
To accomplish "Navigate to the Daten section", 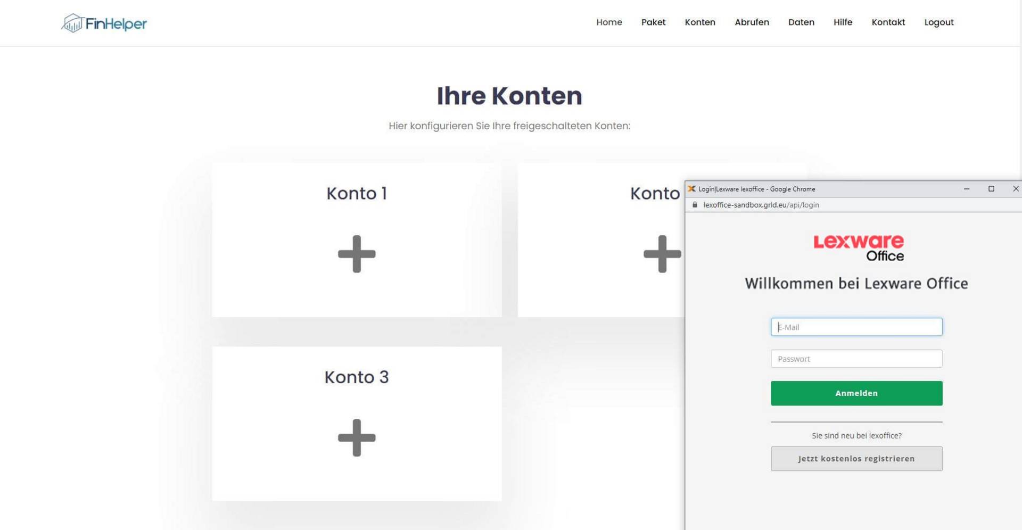I will 801,22.
